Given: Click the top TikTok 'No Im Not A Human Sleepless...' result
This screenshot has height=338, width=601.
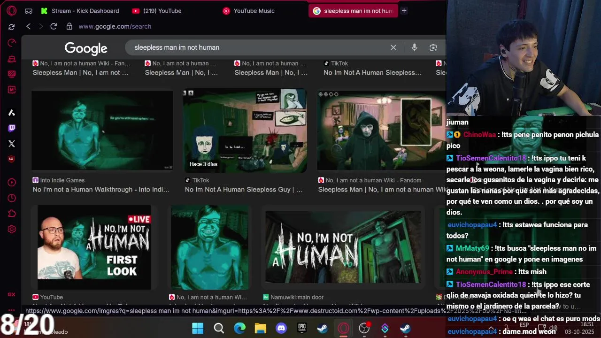Looking at the screenshot, I should point(372,73).
